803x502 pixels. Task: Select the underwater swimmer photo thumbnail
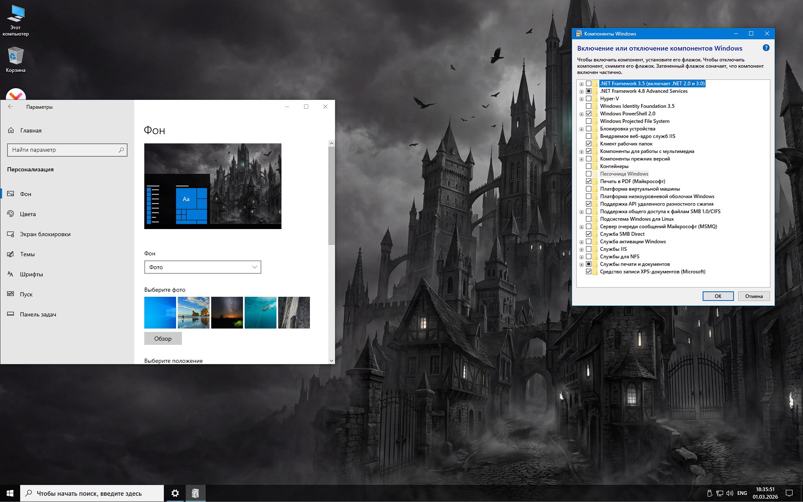(x=260, y=313)
